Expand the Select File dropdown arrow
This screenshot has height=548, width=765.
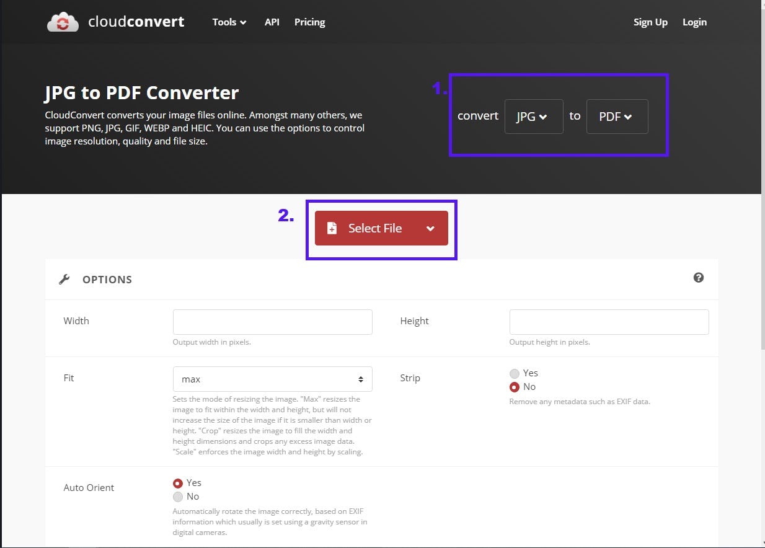pyautogui.click(x=430, y=228)
